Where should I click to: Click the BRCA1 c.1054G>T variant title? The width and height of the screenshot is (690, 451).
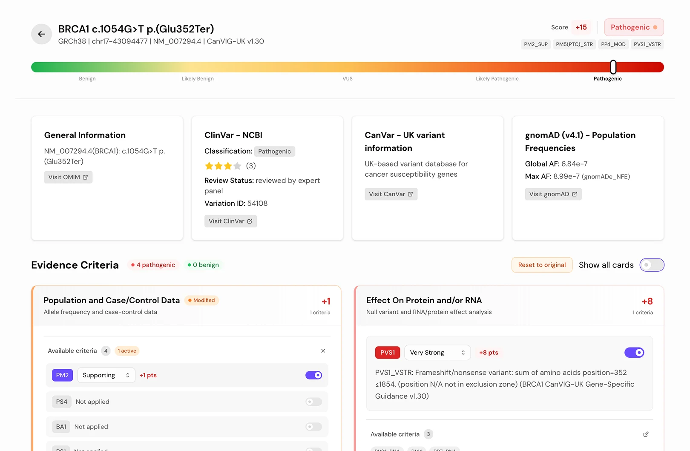pyautogui.click(x=136, y=29)
